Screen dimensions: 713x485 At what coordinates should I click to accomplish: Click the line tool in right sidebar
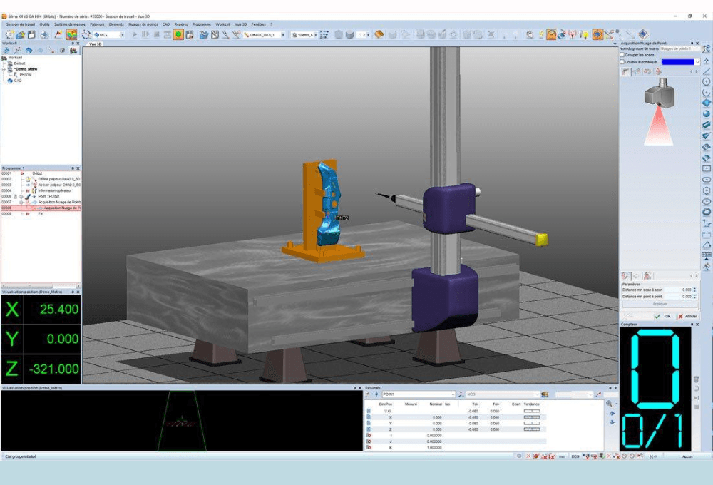pyautogui.click(x=706, y=71)
